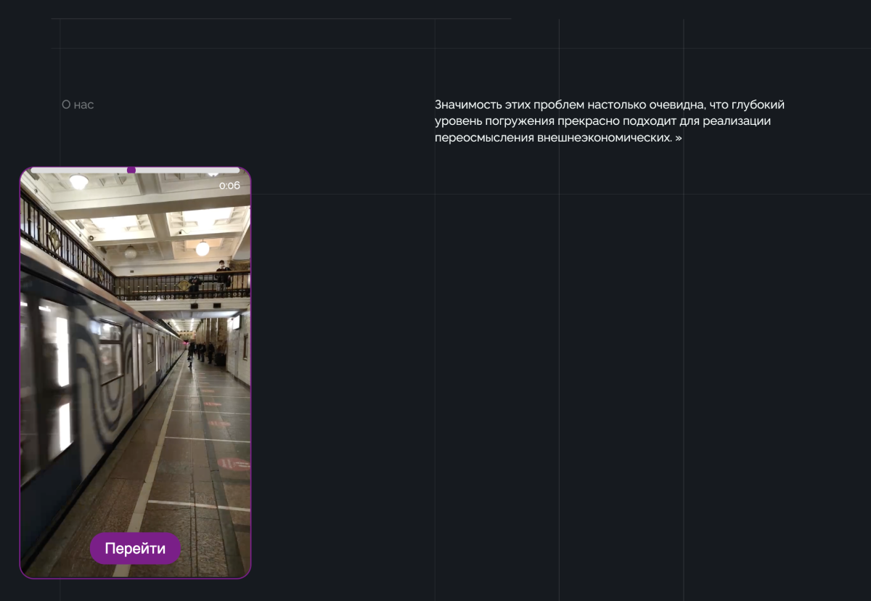Image resolution: width=871 pixels, height=601 pixels.
Task: Jump to the far right end of progress bar
Action: (238, 170)
